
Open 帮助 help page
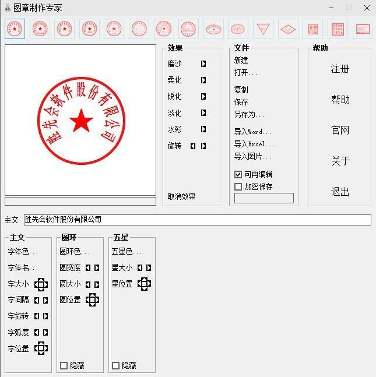[x=340, y=100]
